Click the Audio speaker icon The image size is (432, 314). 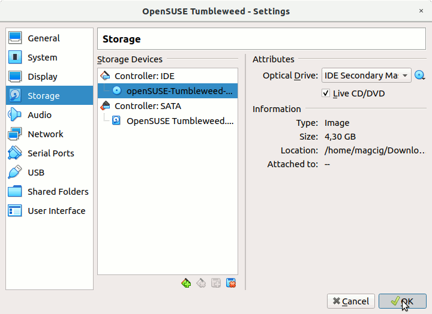click(14, 114)
